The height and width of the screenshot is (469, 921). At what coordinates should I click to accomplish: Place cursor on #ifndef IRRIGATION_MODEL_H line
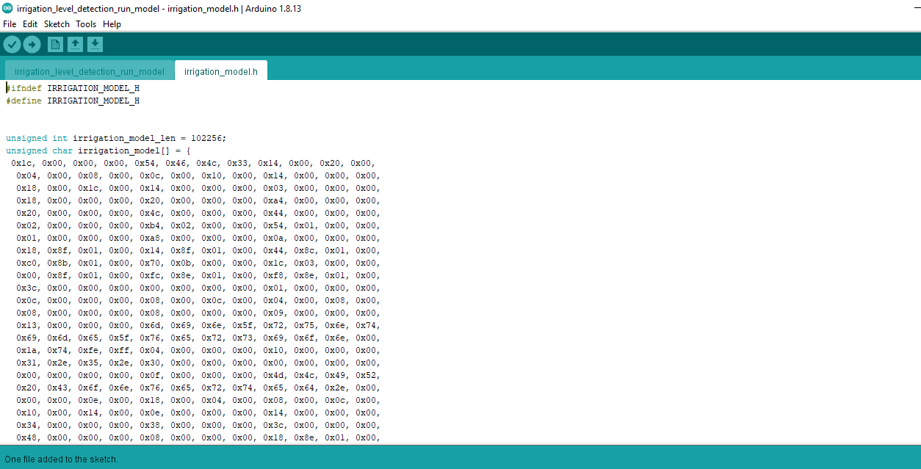tap(73, 88)
